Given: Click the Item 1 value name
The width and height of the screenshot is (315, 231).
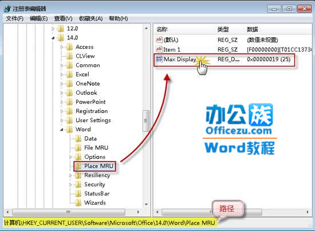Looking at the screenshot, I should pyautogui.click(x=172, y=49).
